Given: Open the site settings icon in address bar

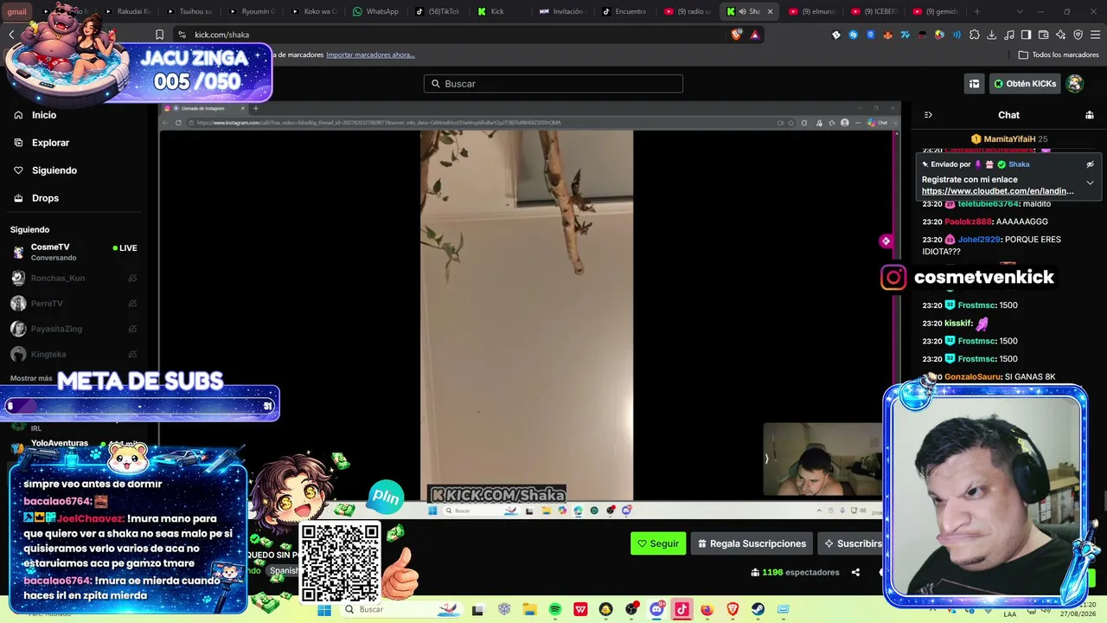Looking at the screenshot, I should (182, 35).
